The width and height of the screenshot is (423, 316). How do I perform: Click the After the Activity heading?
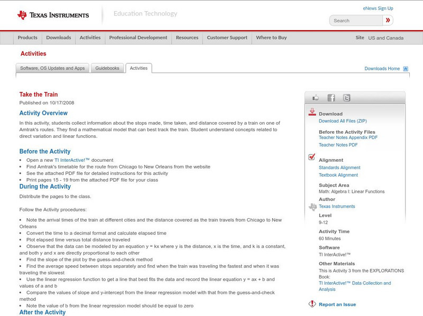pyautogui.click(x=42, y=312)
